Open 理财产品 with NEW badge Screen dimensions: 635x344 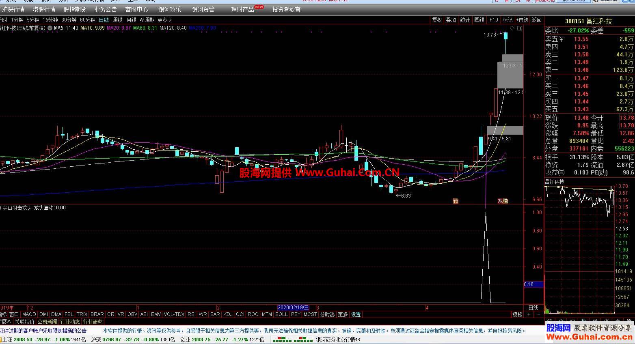(x=247, y=9)
